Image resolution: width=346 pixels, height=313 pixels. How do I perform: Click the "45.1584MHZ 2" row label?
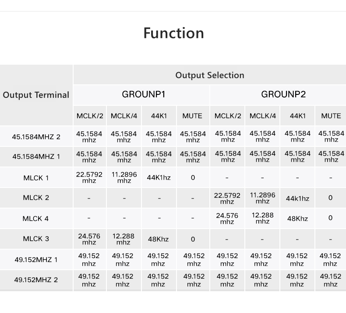click(x=36, y=137)
